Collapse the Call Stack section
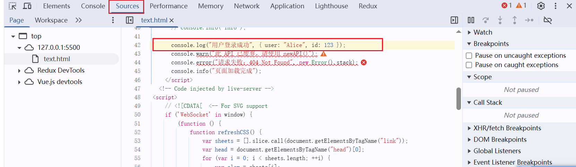 click(469, 103)
